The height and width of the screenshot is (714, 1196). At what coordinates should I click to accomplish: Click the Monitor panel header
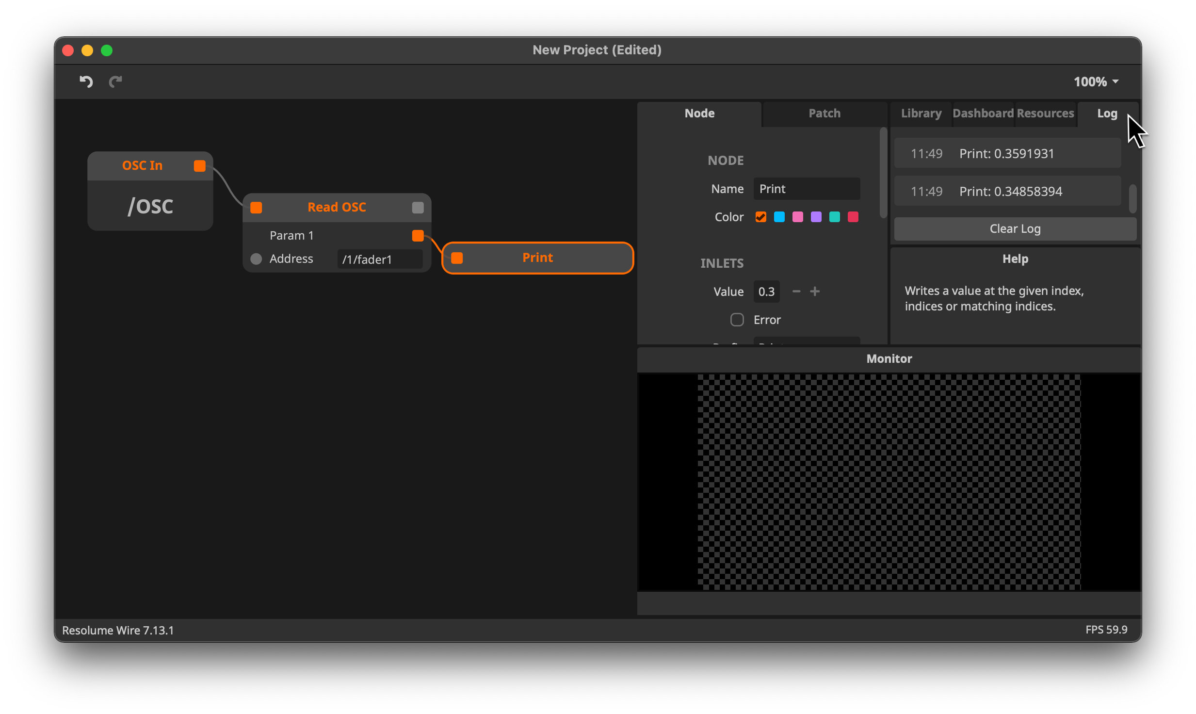tap(889, 359)
